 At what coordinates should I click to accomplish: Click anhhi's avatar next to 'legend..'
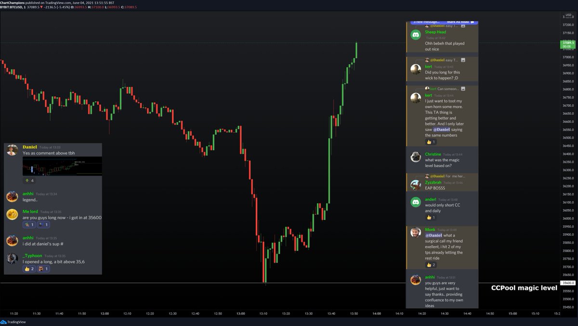[x=12, y=196]
